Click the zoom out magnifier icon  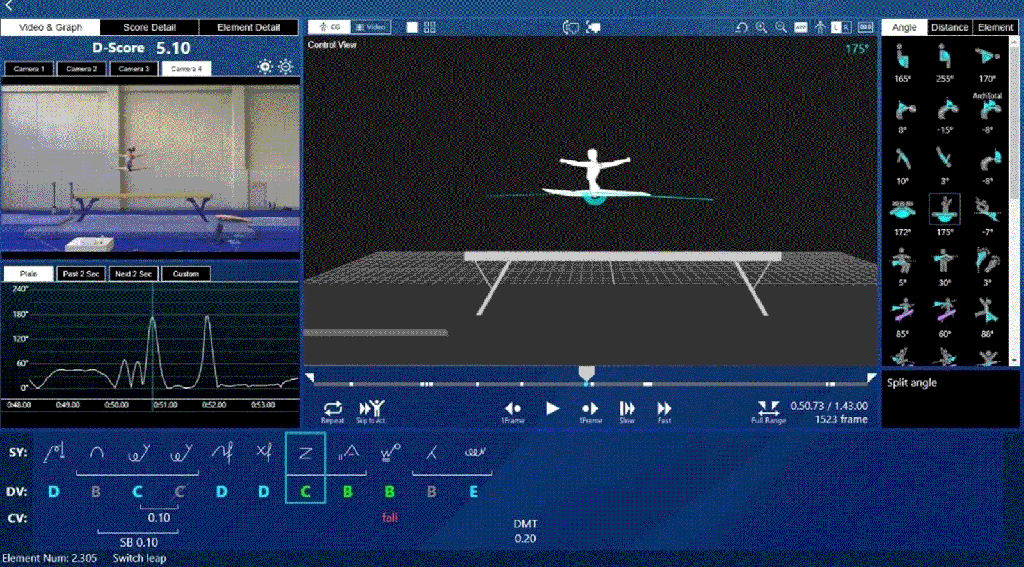[781, 27]
